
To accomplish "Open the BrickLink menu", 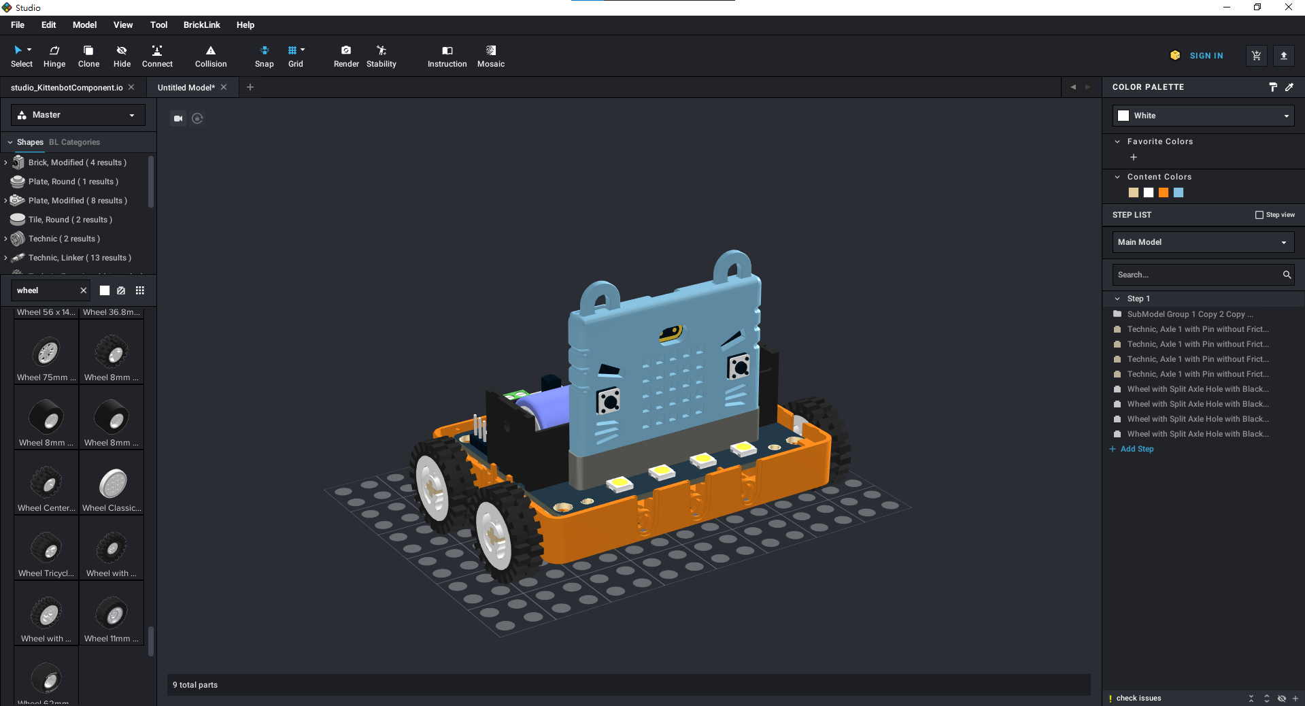I will click(201, 25).
